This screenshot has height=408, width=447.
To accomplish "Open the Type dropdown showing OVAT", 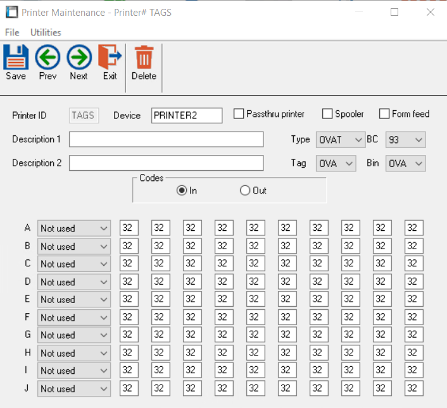I will [341, 140].
